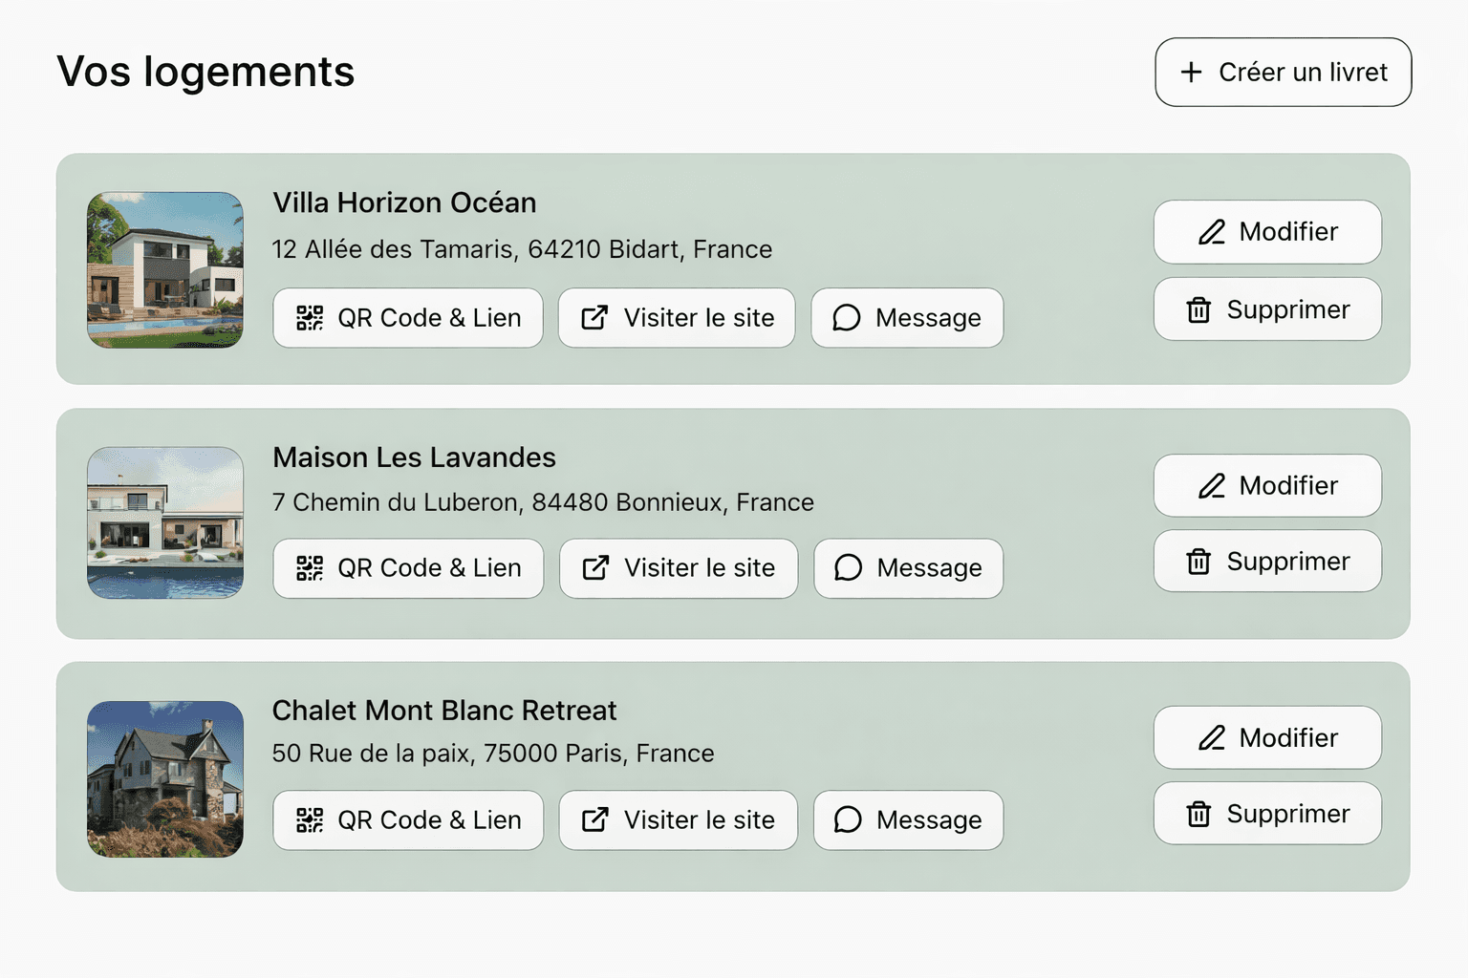Image resolution: width=1468 pixels, height=978 pixels.
Task: Create a new livret
Action: tap(1282, 72)
